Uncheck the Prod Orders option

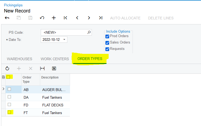tap(108, 36)
